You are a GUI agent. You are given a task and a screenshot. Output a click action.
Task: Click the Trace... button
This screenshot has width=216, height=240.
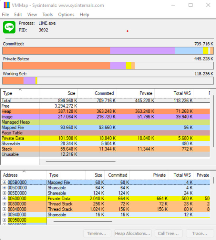pyautogui.click(x=200, y=233)
